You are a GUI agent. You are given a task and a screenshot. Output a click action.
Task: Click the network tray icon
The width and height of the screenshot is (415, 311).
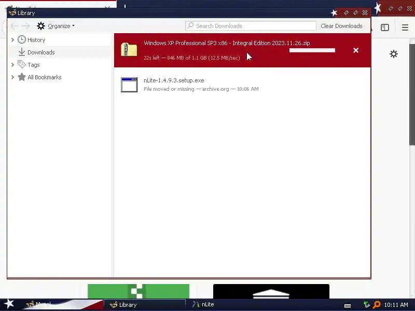(x=367, y=305)
